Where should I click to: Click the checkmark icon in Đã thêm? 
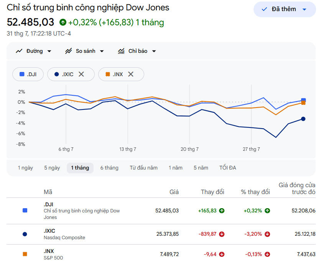(x=264, y=9)
